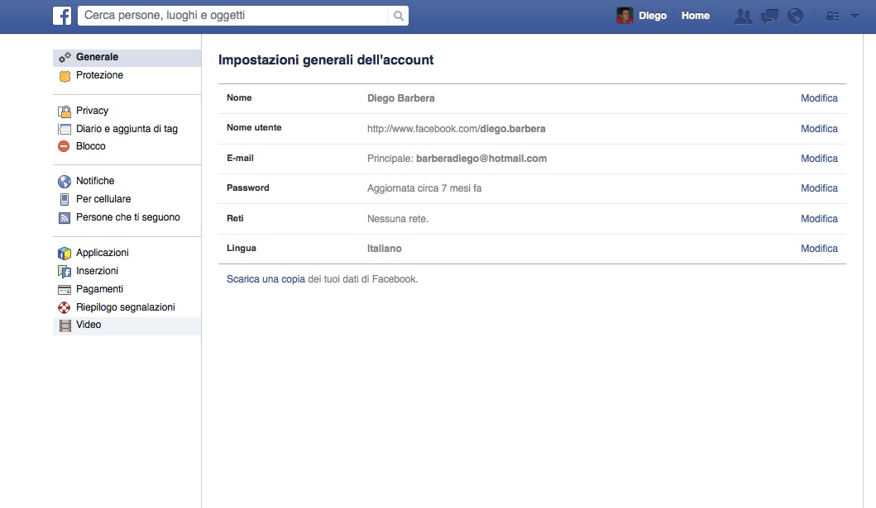Viewport: 876px width, 508px height.
Task: Click the Nome utente row label
Action: coord(254,128)
